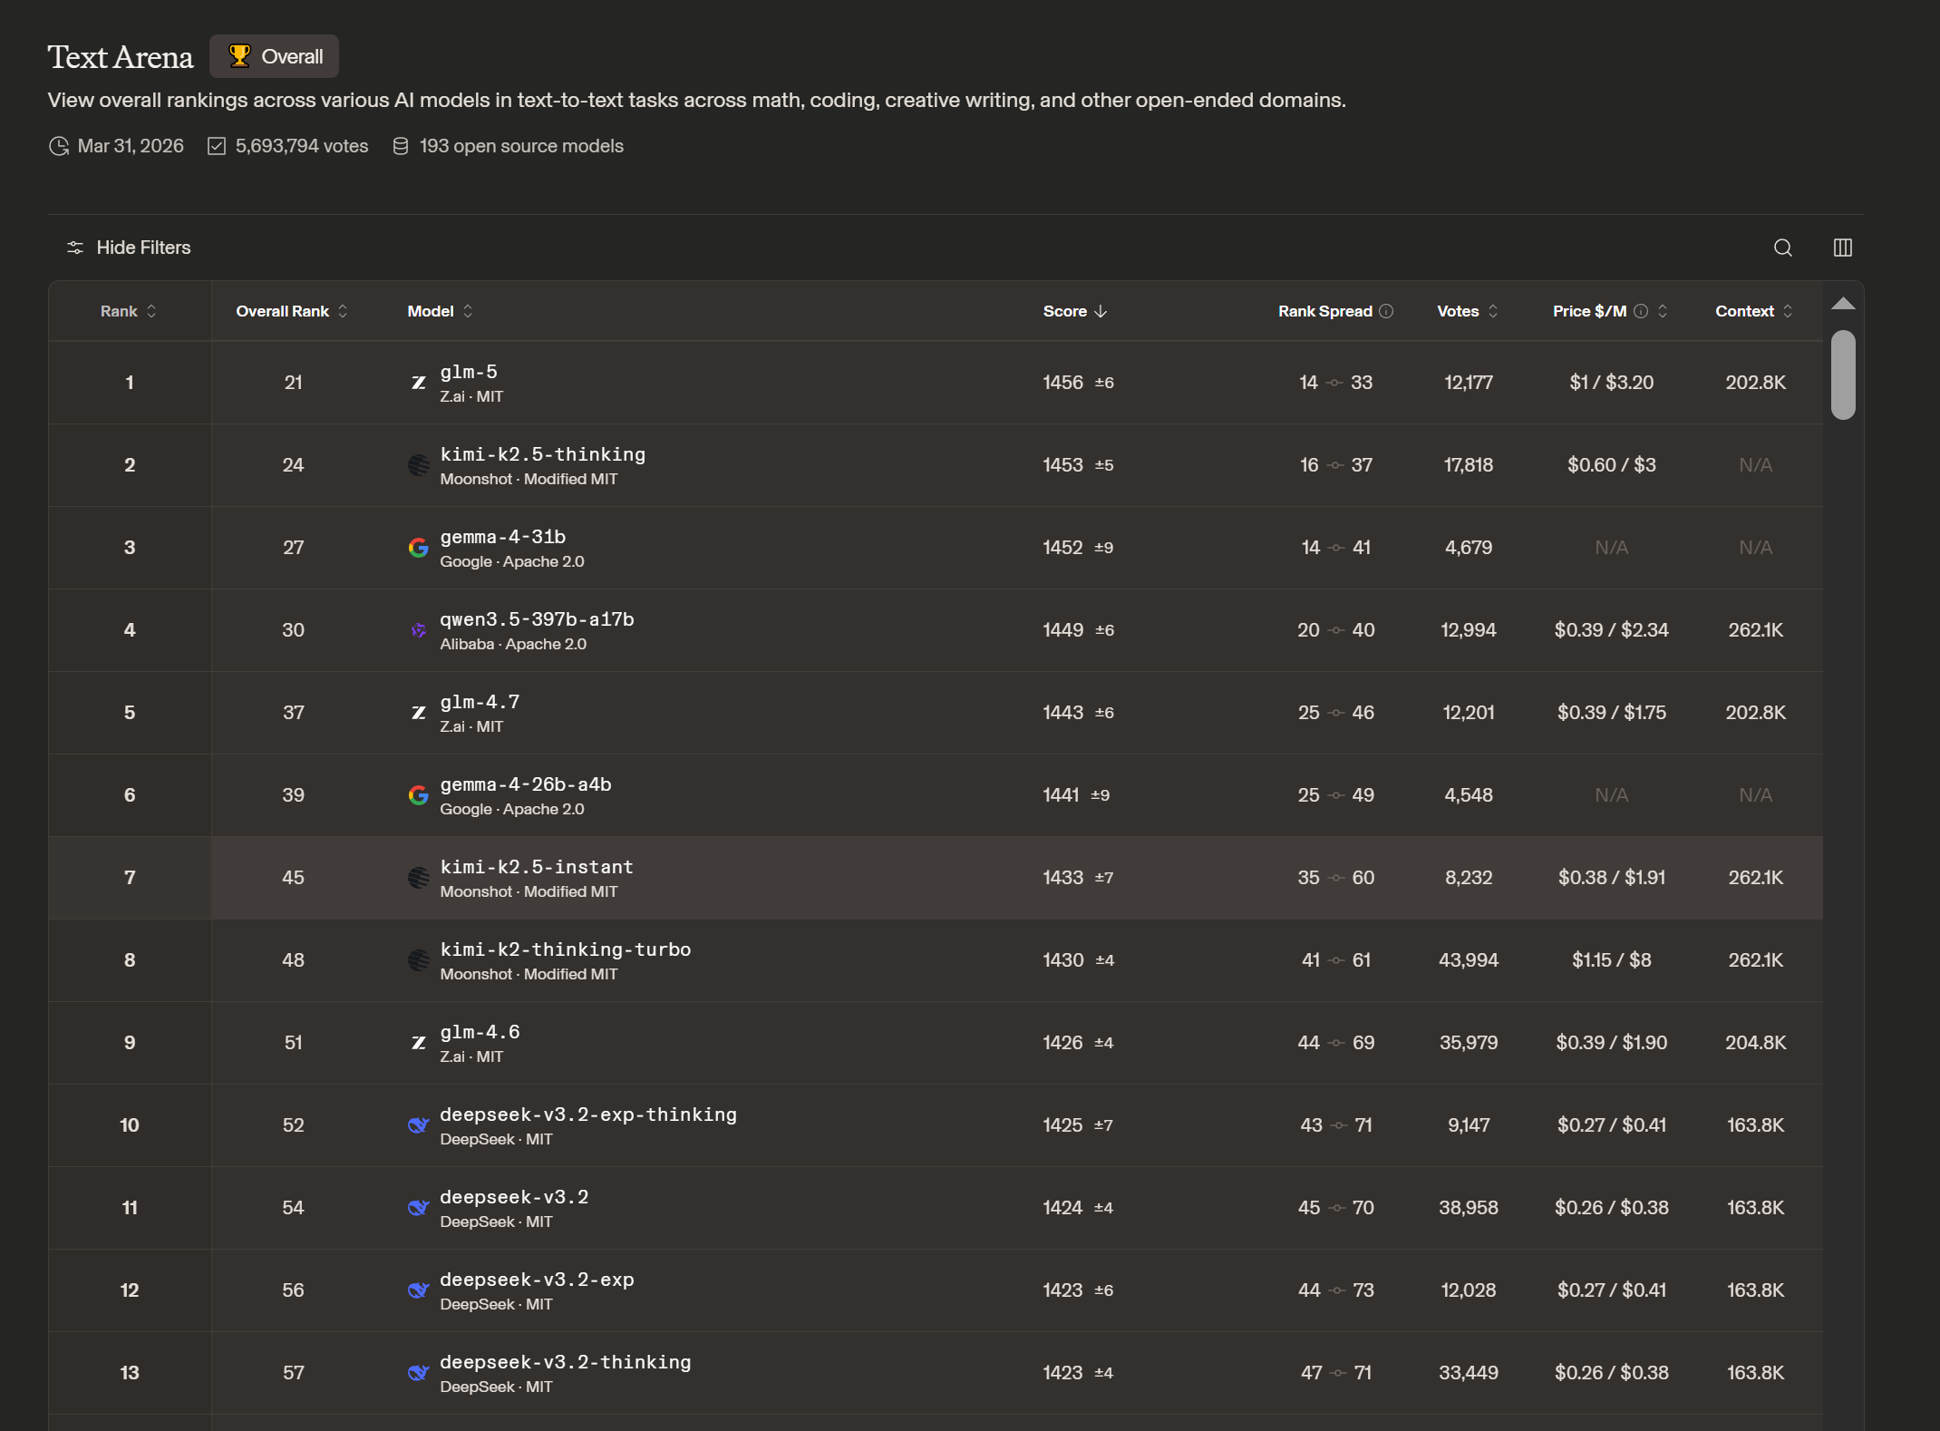Click the Moonshot logo beside kimi-k2.5-thinking
The image size is (1940, 1431).
(418, 465)
